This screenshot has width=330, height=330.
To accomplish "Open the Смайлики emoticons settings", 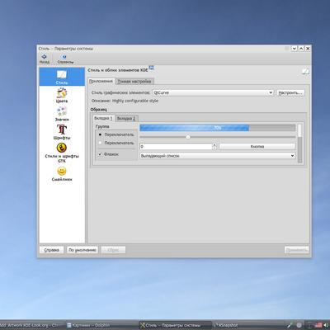I will [x=62, y=174].
